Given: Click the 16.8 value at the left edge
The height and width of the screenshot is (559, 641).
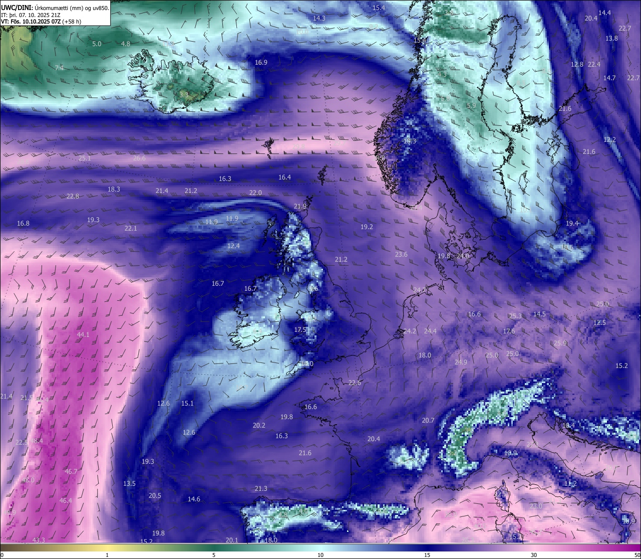Looking at the screenshot, I should click(x=23, y=223).
